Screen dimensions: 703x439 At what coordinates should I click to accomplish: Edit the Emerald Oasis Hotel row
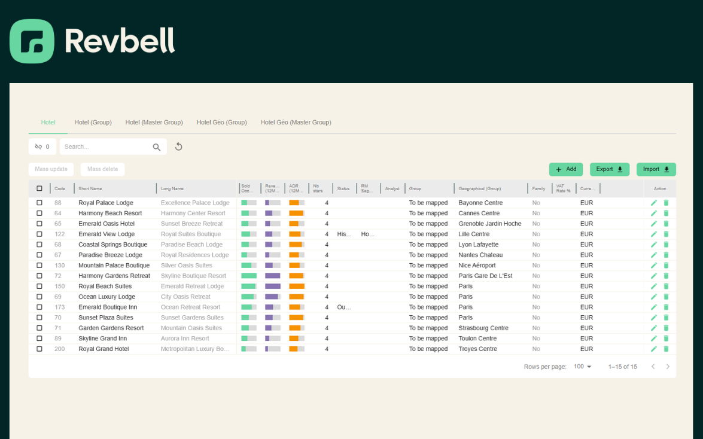click(654, 223)
